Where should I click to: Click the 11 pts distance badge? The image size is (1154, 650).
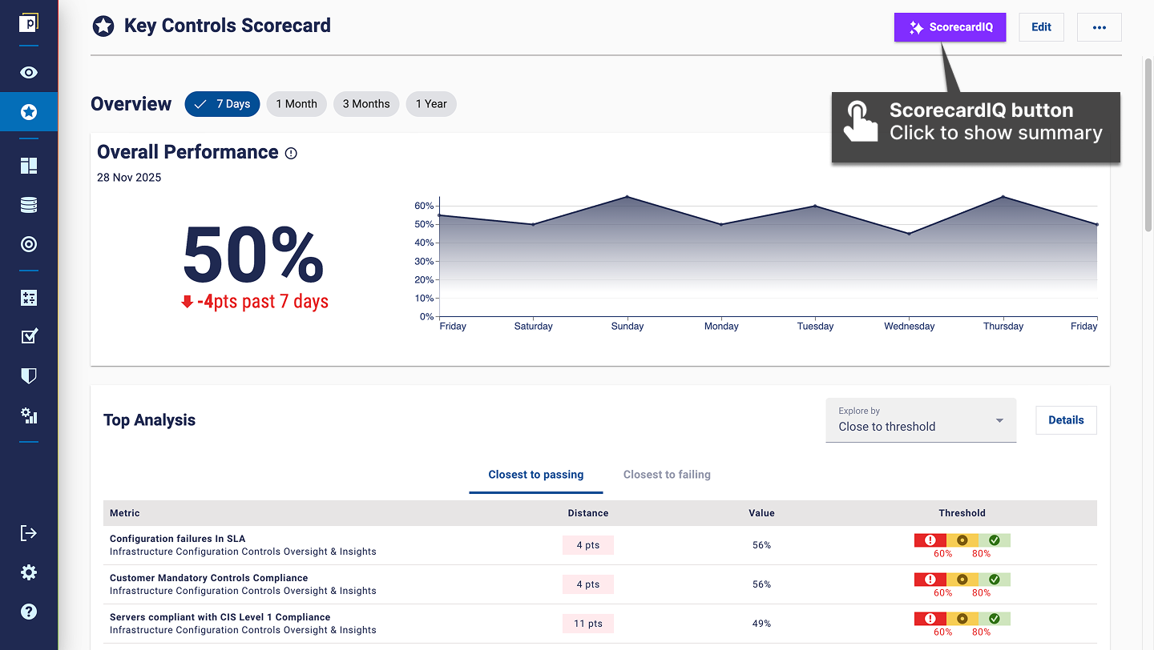(x=588, y=624)
